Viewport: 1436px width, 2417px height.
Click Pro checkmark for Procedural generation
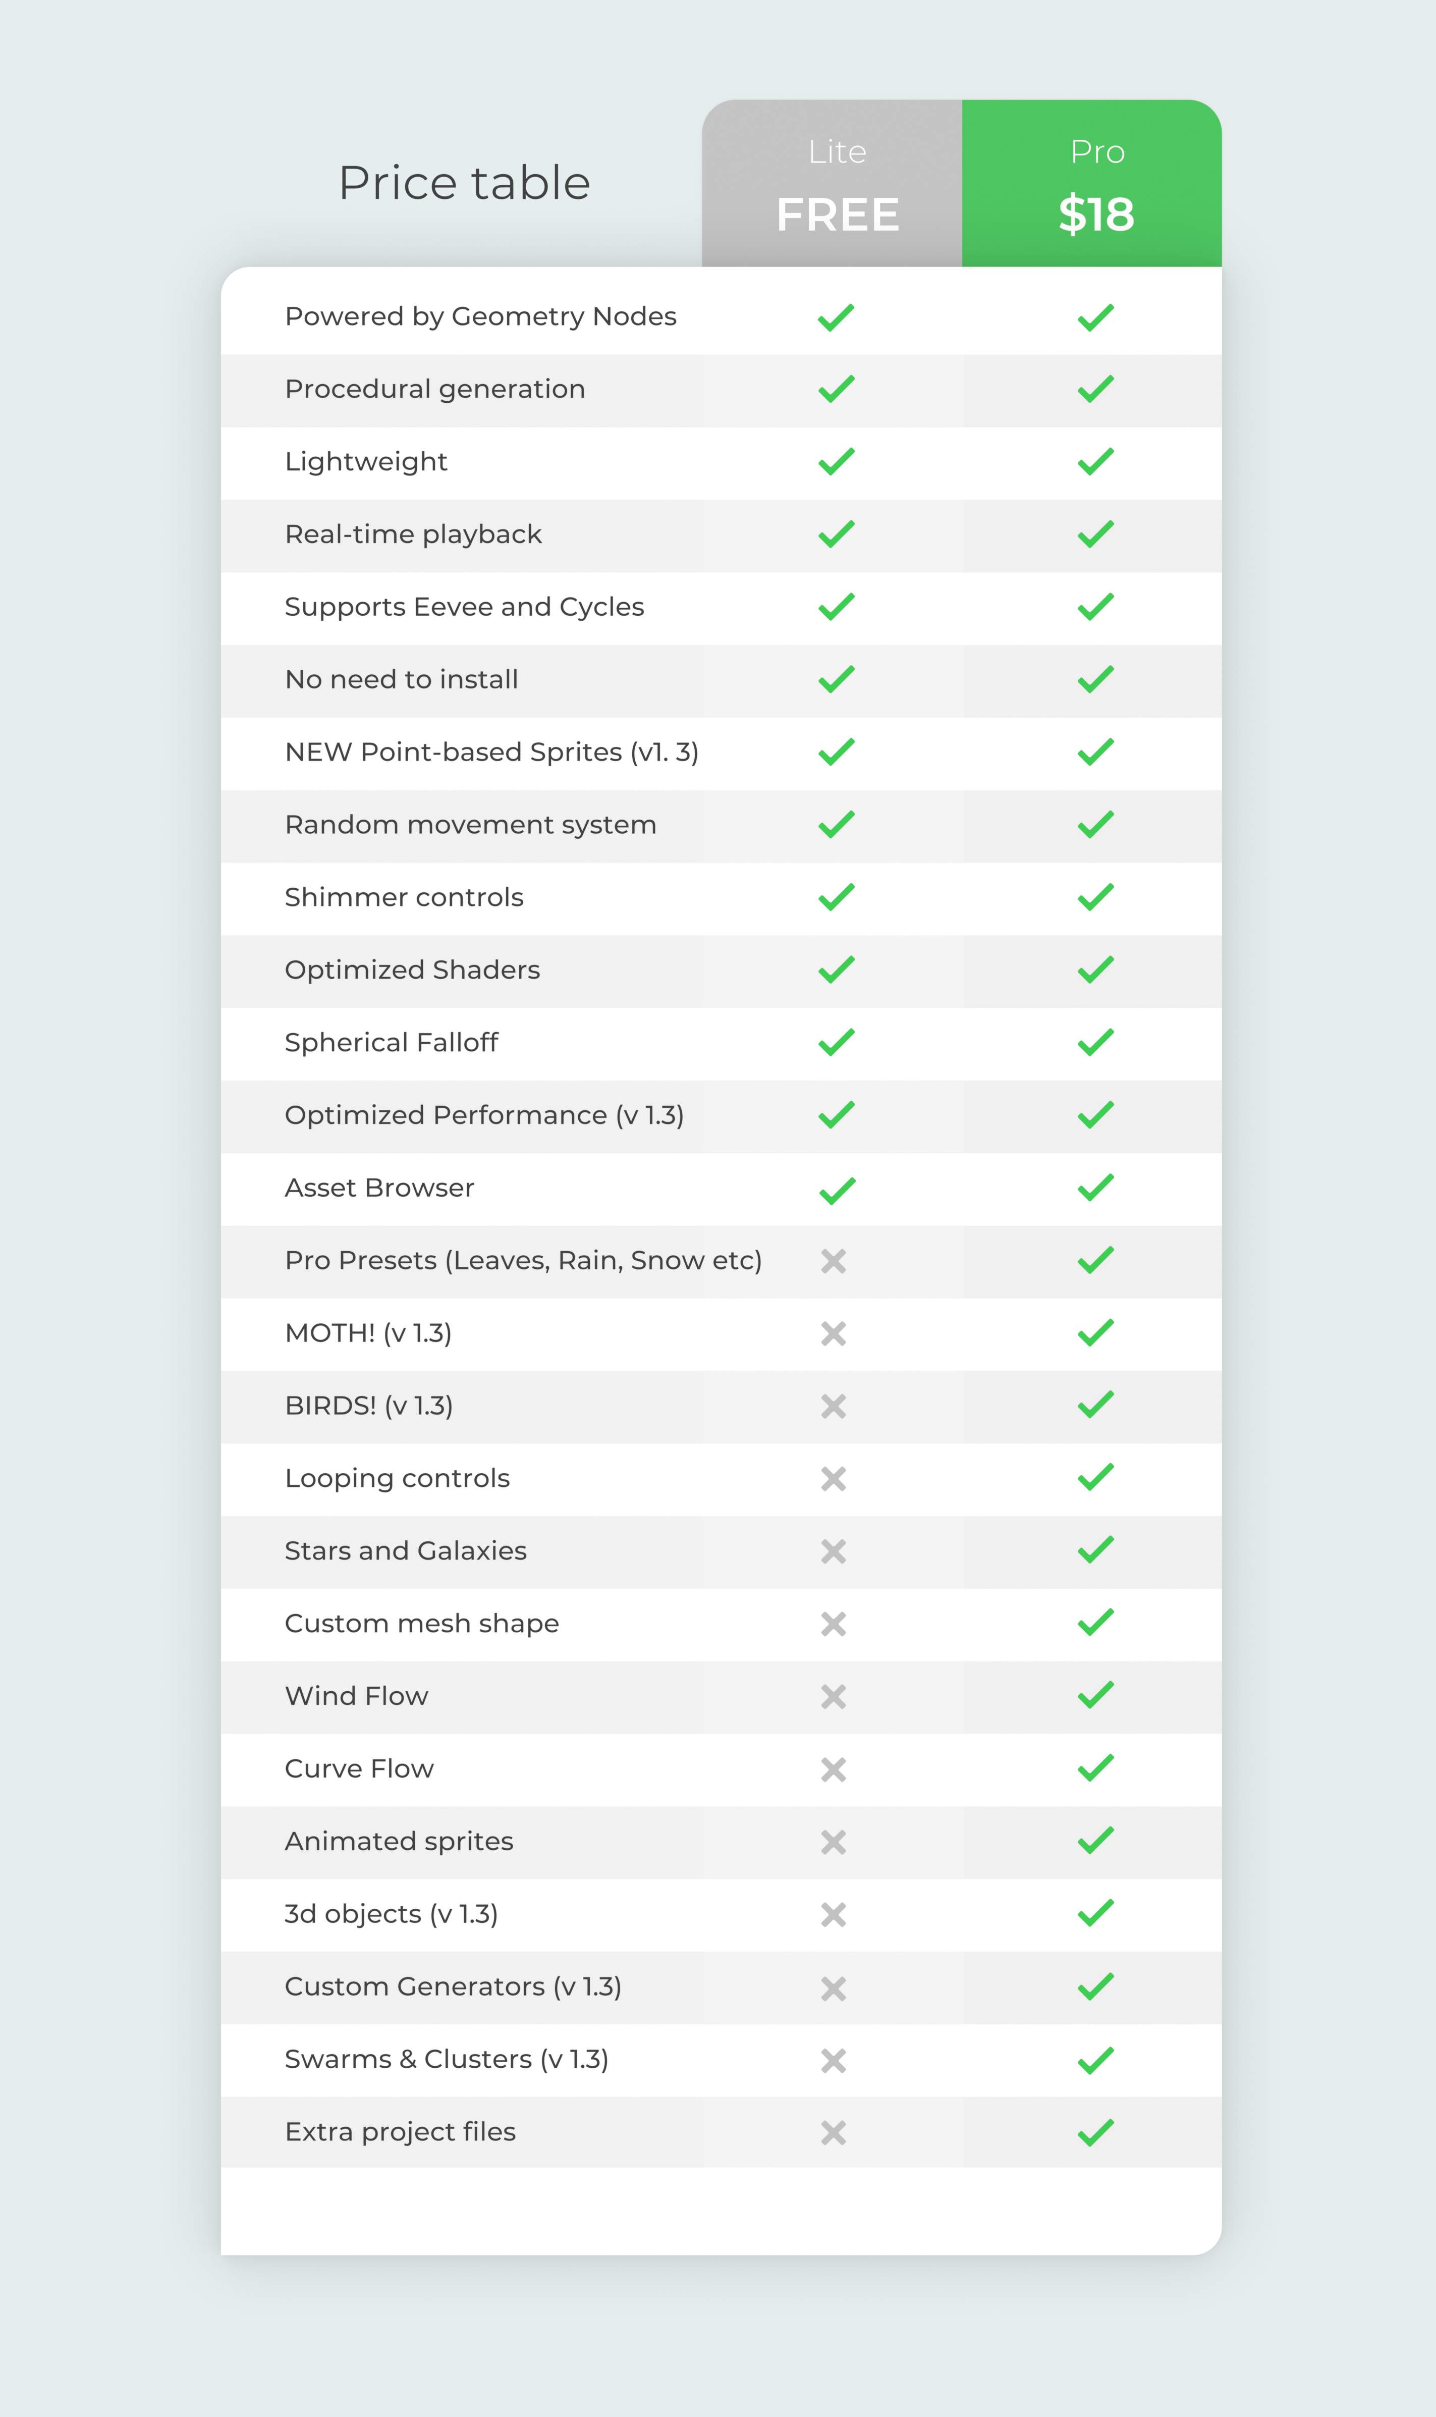pyautogui.click(x=1095, y=389)
